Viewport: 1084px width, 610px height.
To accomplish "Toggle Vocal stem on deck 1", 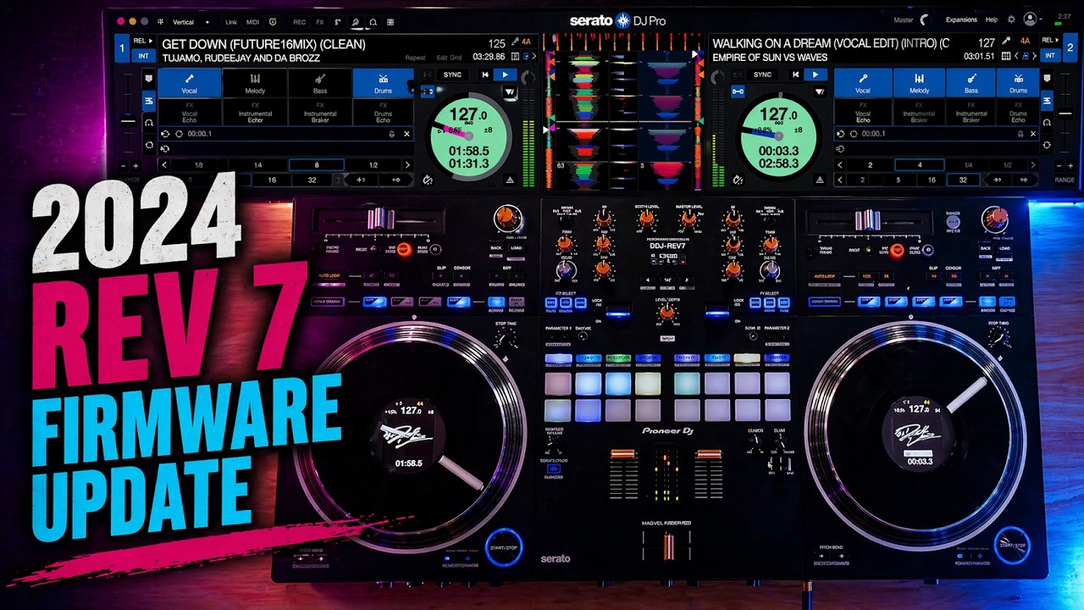I will coord(190,83).
